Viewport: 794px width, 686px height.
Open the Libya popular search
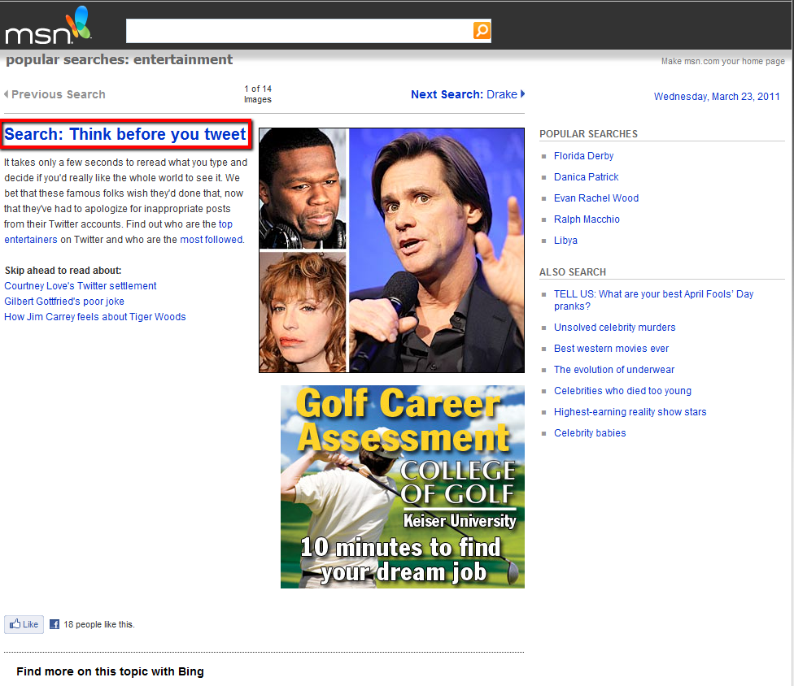565,241
